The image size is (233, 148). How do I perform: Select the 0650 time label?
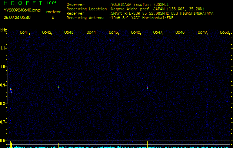224,32
